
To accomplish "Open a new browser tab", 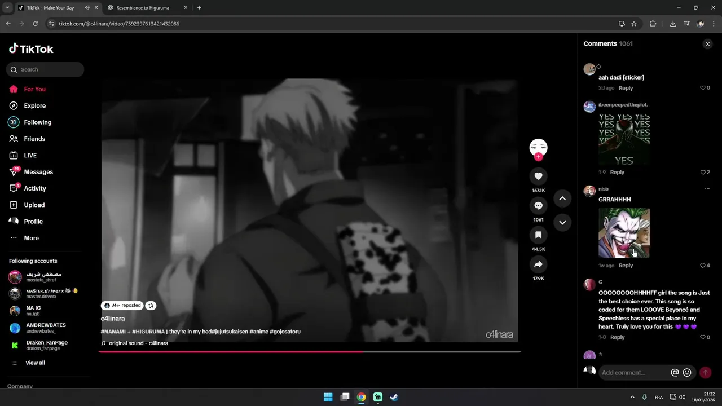I will coord(199,8).
